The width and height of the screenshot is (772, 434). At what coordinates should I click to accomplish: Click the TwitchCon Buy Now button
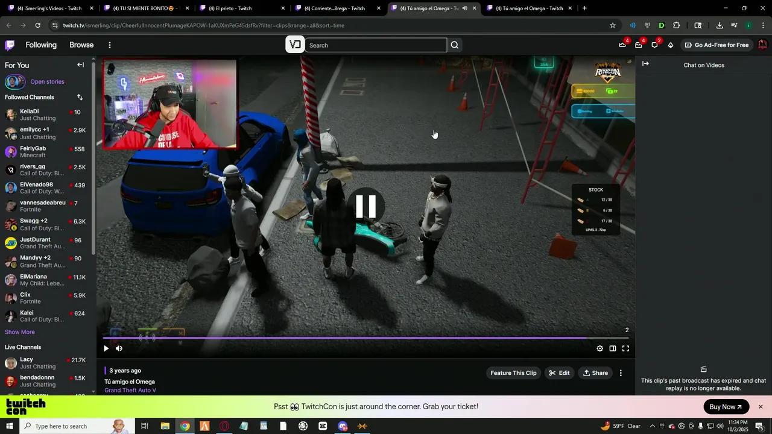[726, 407]
